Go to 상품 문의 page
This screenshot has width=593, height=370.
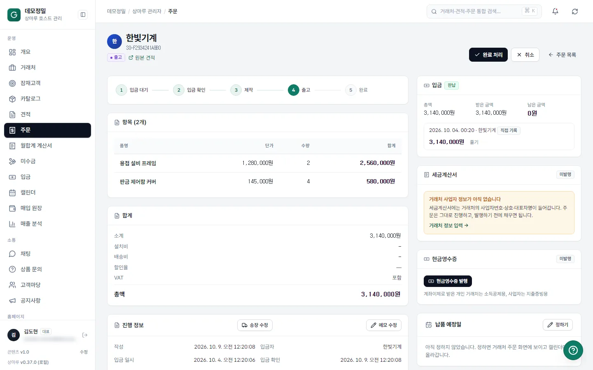pos(47,269)
